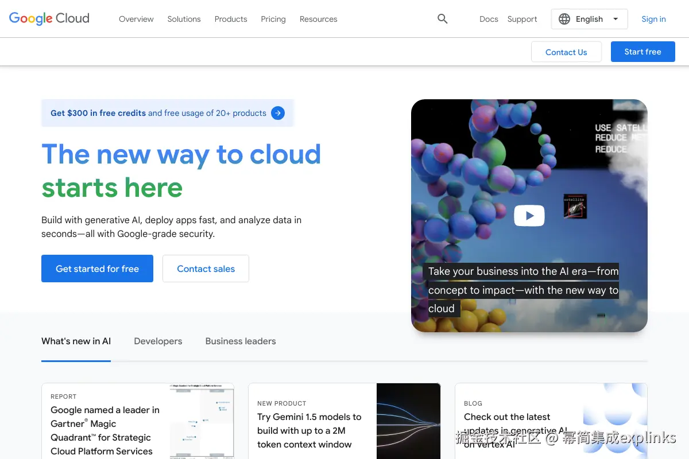Open the Gartner Magic Quadrant report card
The width and height of the screenshot is (689, 459).
tap(138, 421)
